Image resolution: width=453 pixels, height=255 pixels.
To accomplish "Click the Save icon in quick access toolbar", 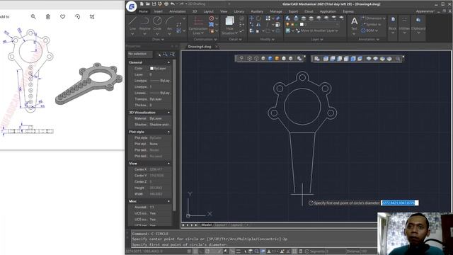I will tap(154, 4).
